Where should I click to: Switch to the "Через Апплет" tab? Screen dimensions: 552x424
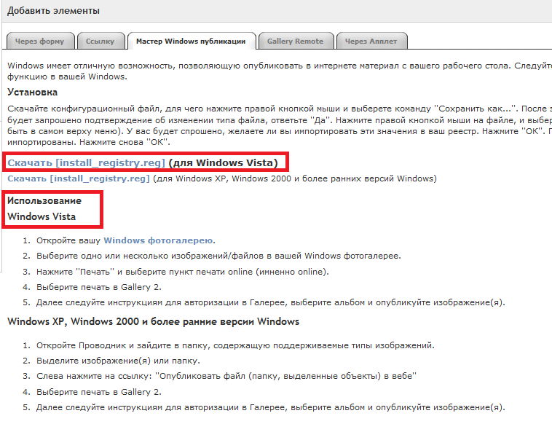click(371, 42)
